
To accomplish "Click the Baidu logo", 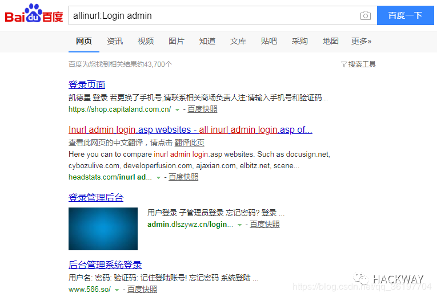I will coord(34,13).
